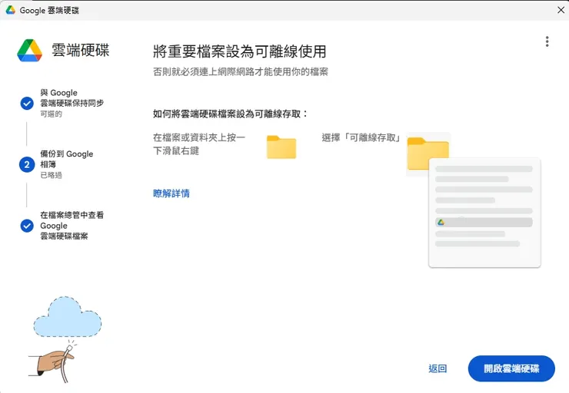Click the 返回 back link
This screenshot has width=569, height=393.
(x=438, y=368)
